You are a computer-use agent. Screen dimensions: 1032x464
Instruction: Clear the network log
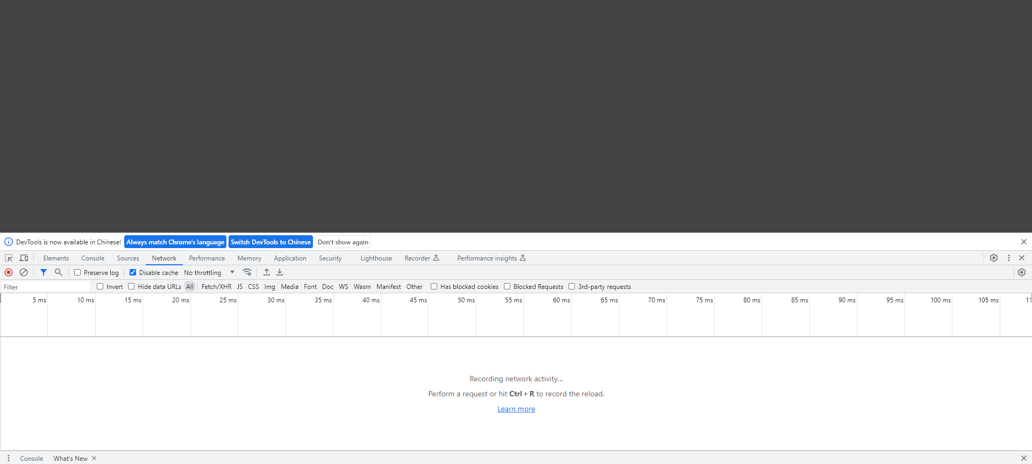click(x=24, y=273)
